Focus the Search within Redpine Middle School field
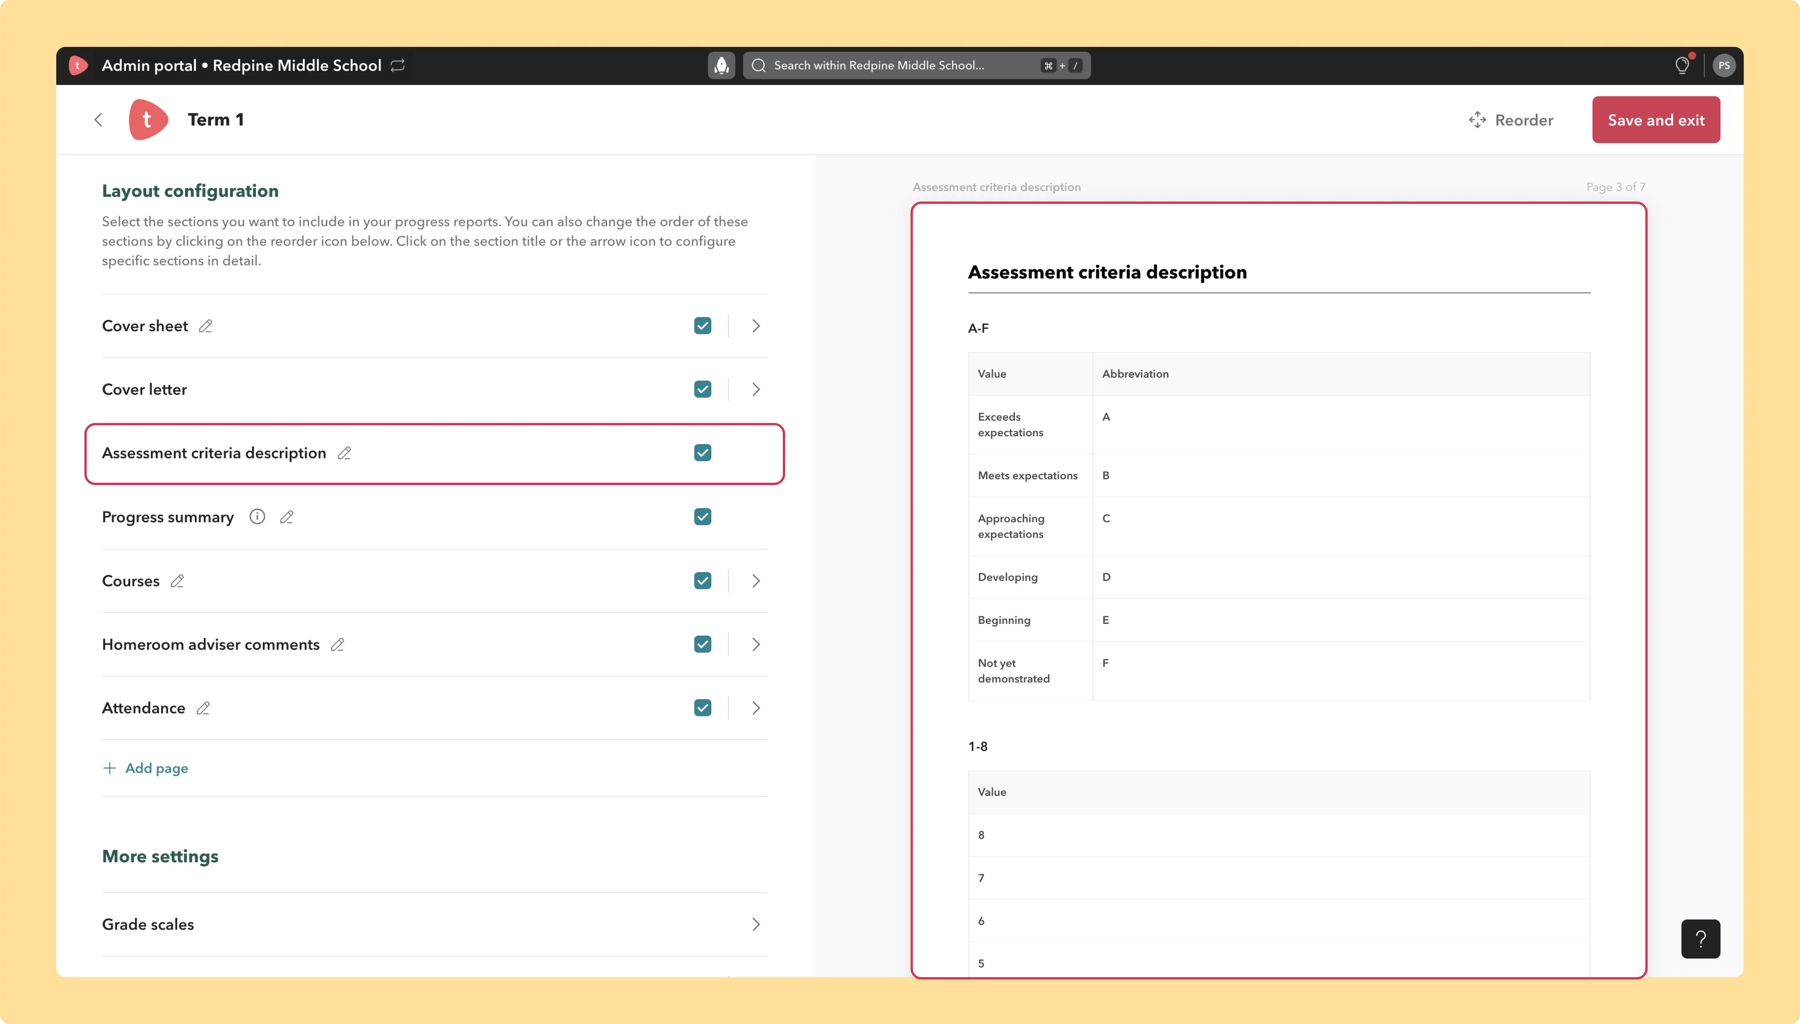Image resolution: width=1800 pixels, height=1024 pixels. [x=916, y=65]
